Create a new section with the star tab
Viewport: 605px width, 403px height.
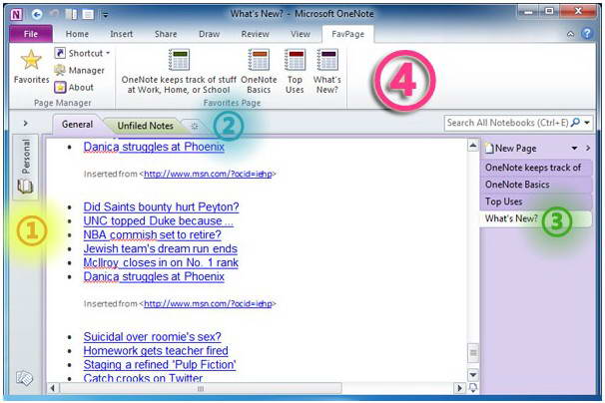(x=195, y=126)
